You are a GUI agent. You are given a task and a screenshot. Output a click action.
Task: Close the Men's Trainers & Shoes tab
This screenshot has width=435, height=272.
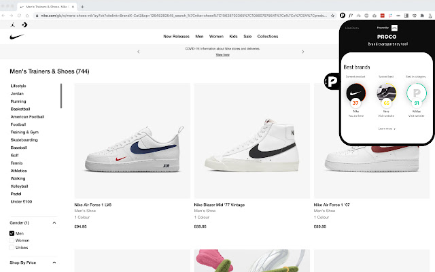(73, 7)
